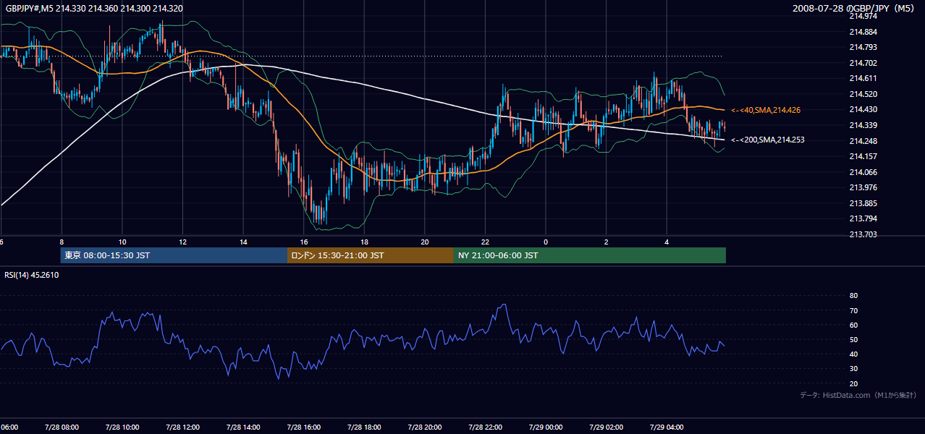Click the bottom date label 7/28 14:00
The height and width of the screenshot is (434, 925).
click(x=243, y=427)
